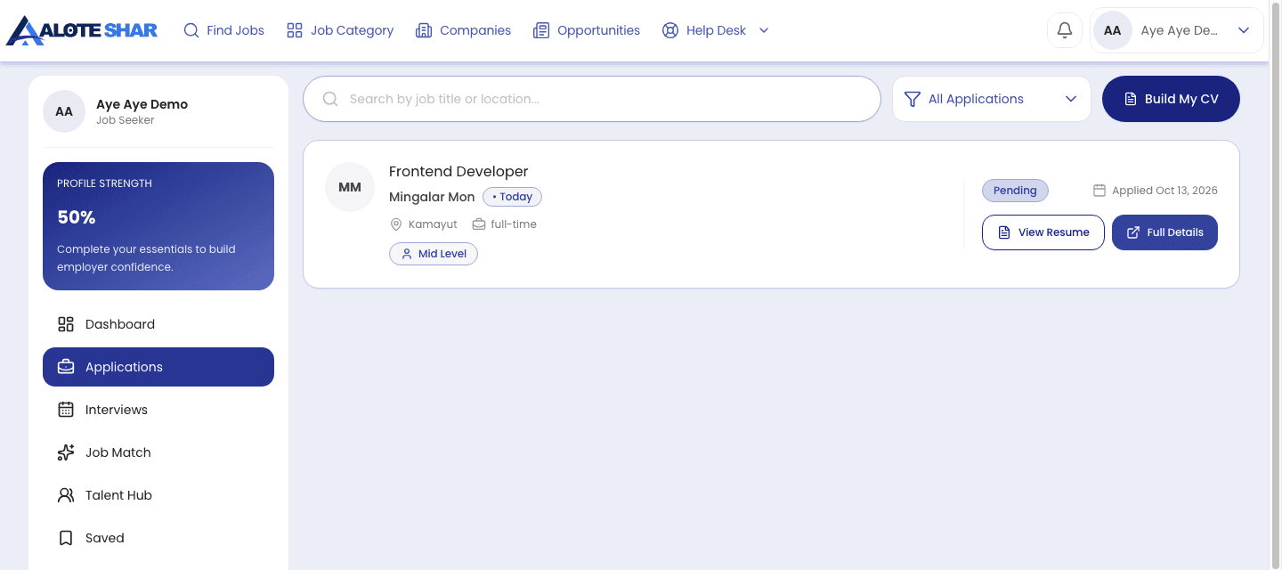Select Help Desk in the navbar
The image size is (1282, 570).
pos(716,30)
